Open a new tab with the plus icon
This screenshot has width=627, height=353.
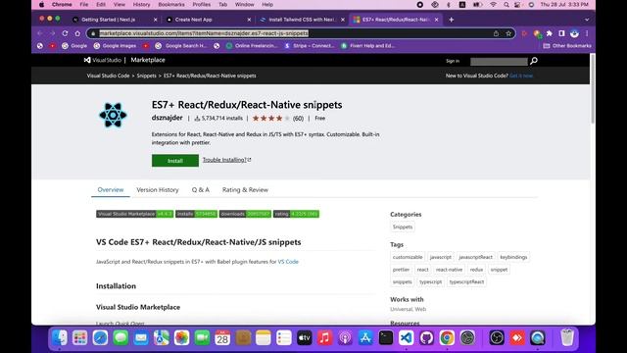pos(451,20)
